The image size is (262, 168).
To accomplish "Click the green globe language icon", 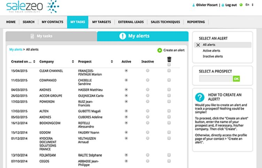I will [241, 5].
